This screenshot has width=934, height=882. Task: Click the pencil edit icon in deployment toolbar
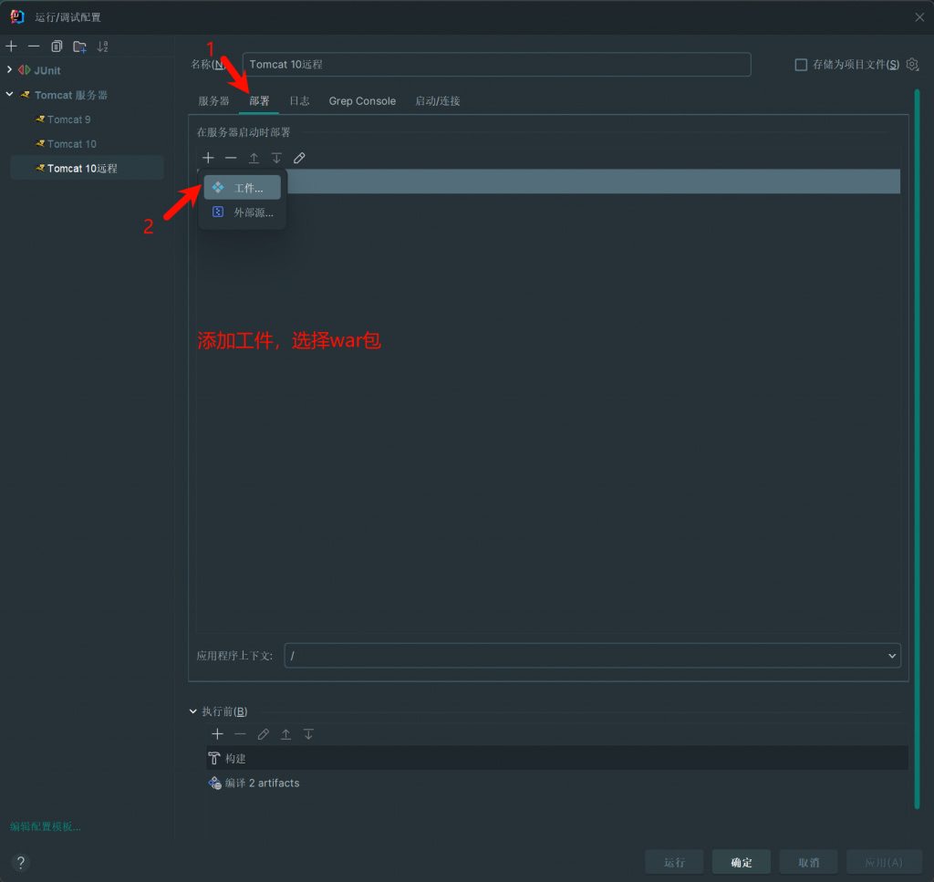tap(299, 158)
